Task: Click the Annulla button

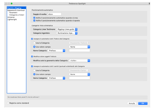Action: point(132,103)
